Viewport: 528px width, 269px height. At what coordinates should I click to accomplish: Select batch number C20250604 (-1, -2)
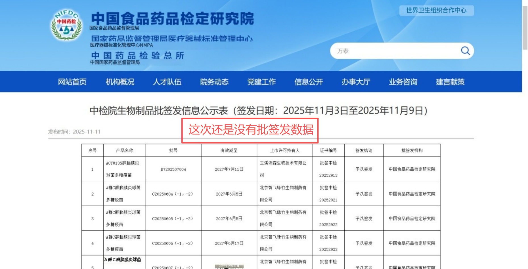[x=173, y=194]
